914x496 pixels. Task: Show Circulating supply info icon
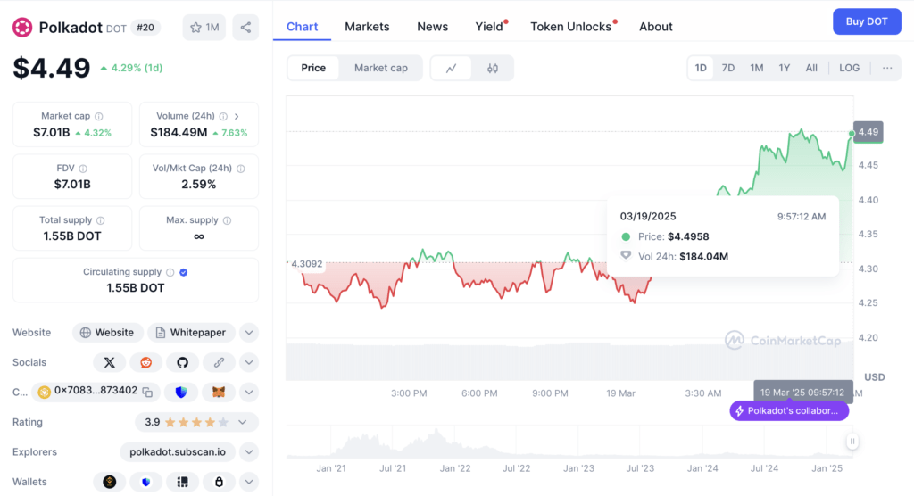point(170,272)
